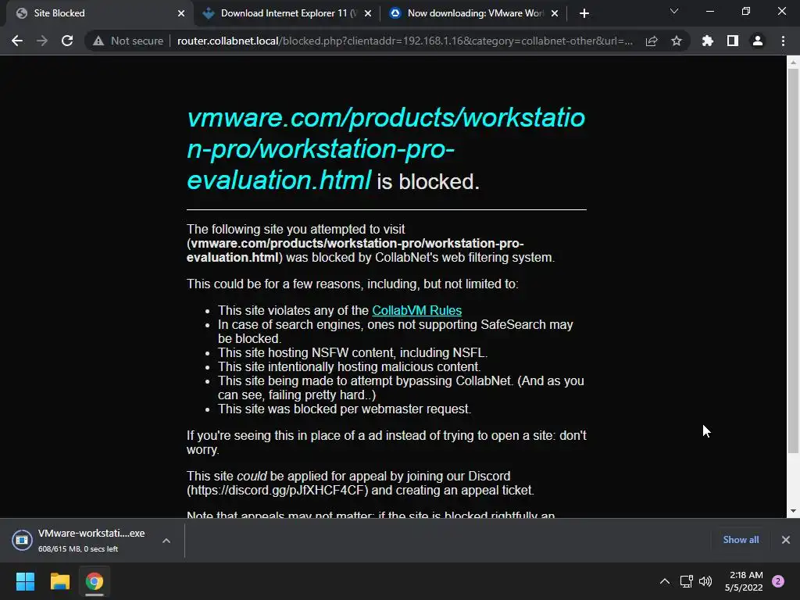Open the Chrome three-dot menu
The width and height of the screenshot is (800, 600).
pos(783,41)
